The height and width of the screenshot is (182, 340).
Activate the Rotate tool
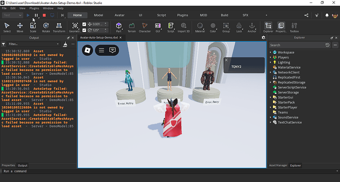click(46, 27)
